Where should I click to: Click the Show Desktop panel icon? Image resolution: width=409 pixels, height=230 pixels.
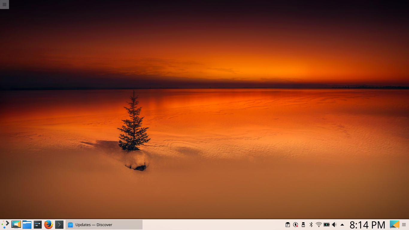(x=394, y=225)
